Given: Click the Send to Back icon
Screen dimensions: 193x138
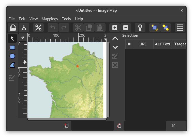Looking at the screenshot, I should point(165,28).
